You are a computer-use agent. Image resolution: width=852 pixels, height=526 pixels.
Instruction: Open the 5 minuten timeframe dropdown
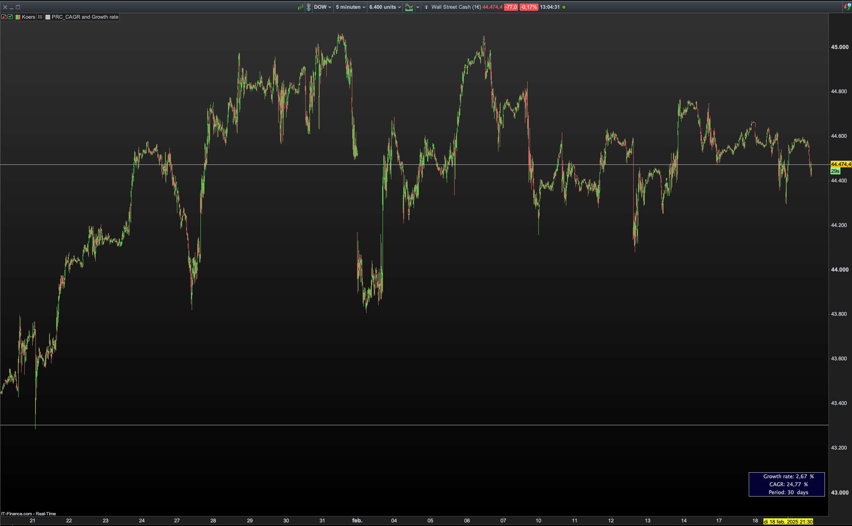point(350,7)
